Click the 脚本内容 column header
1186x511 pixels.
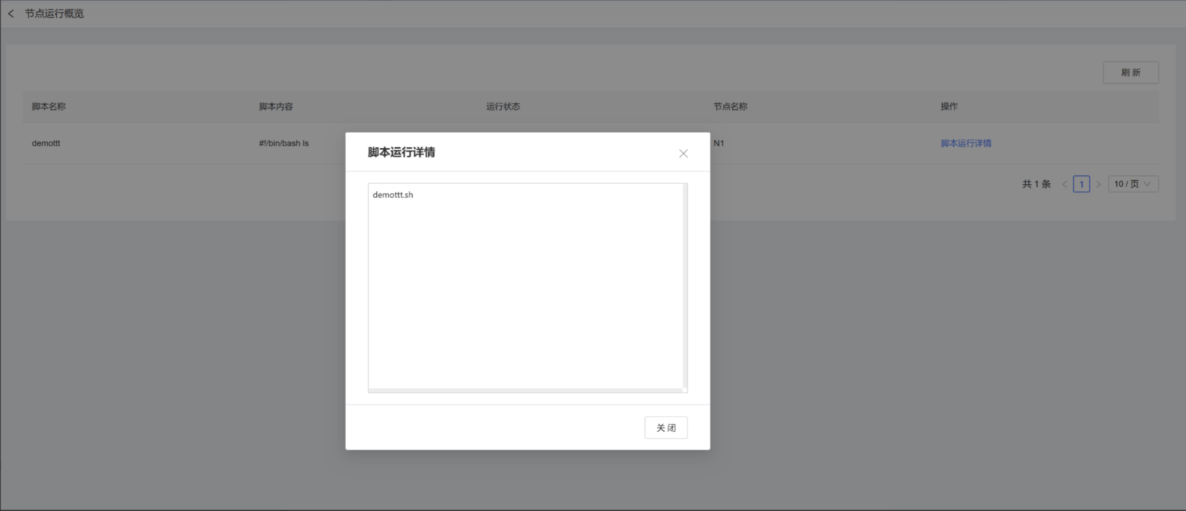276,106
